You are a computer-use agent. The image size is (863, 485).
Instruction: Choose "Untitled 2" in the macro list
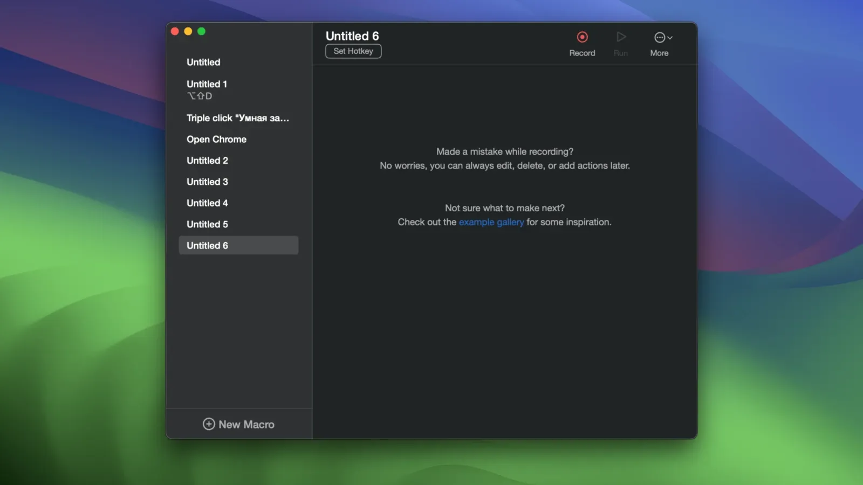pos(207,161)
